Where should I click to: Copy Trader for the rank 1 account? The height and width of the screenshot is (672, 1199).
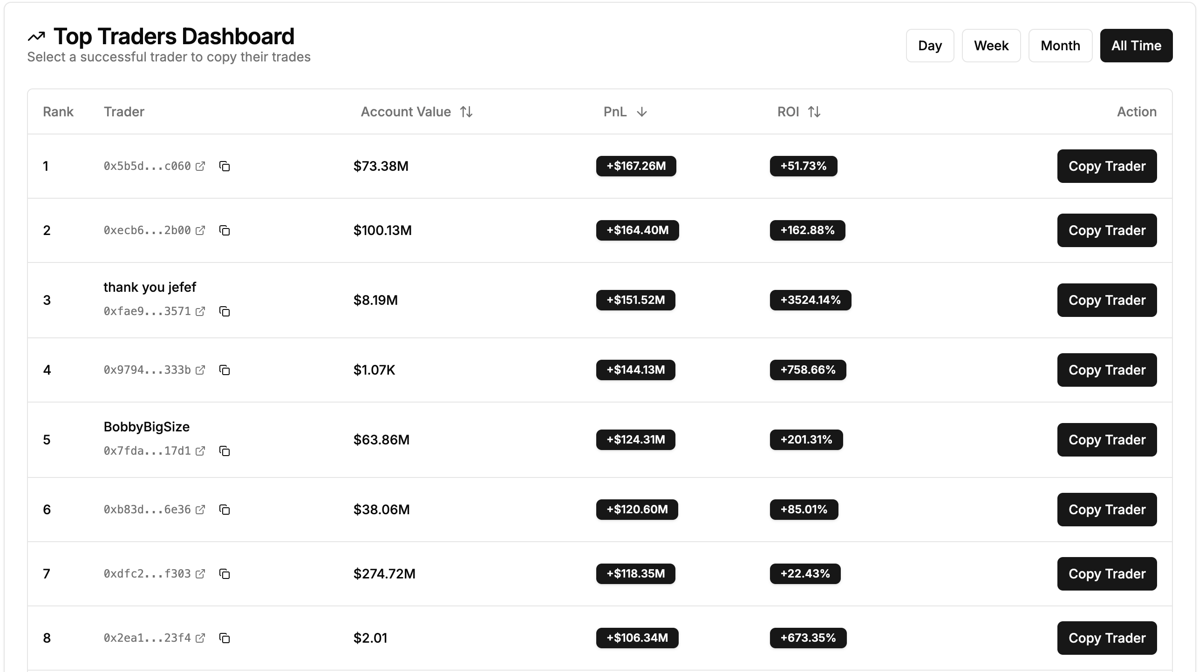pyautogui.click(x=1107, y=166)
